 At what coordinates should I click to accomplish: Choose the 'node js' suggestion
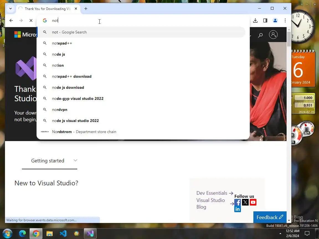click(141, 54)
